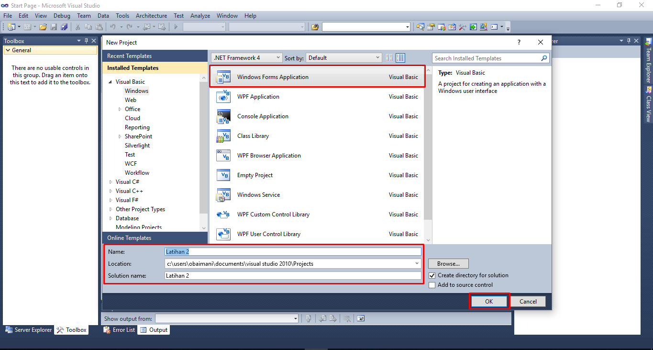Click the Toggle Word Wrap icon in Output
Image resolution: width=653 pixels, height=350 pixels.
point(360,318)
